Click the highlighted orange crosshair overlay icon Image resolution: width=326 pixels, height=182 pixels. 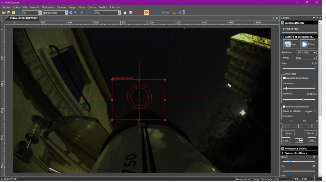point(146,13)
